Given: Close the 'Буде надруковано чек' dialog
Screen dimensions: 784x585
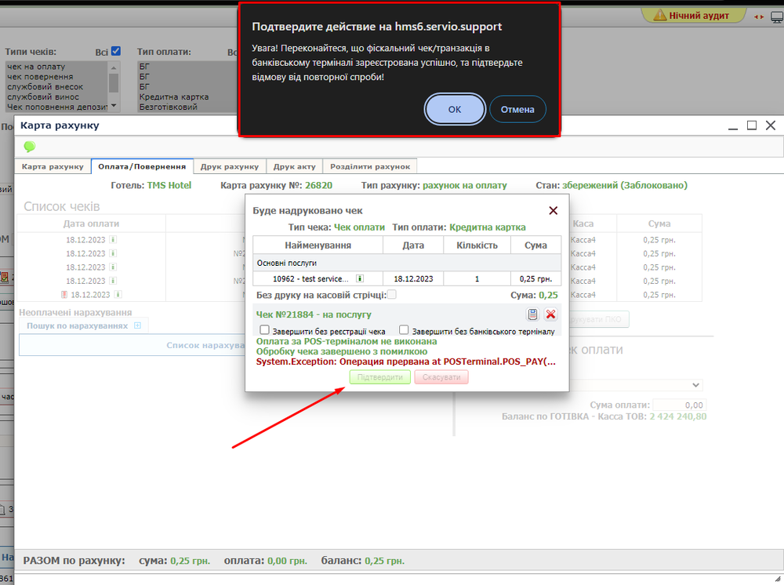Looking at the screenshot, I should [x=553, y=210].
